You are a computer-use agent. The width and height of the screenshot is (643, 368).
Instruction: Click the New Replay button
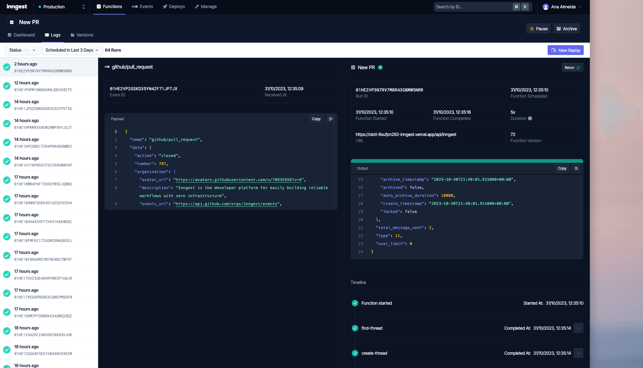pos(566,50)
